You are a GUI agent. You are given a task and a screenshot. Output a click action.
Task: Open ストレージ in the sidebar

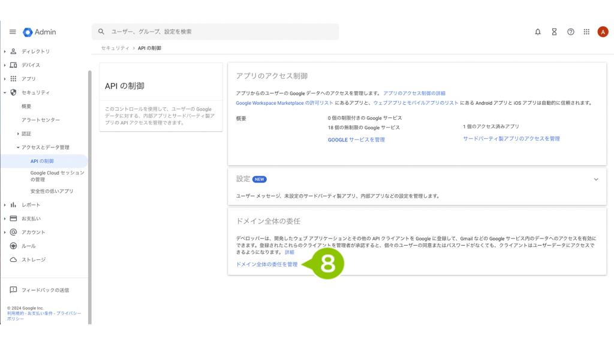(x=34, y=260)
